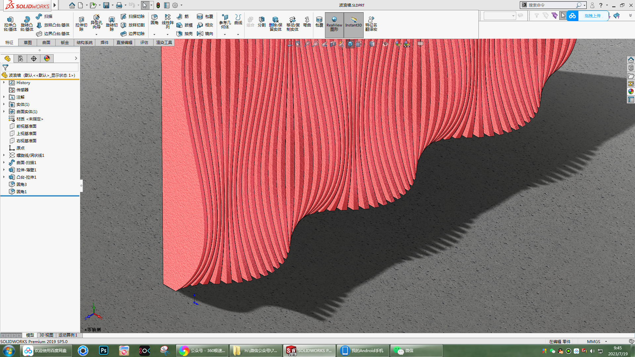The width and height of the screenshot is (635, 357).
Task: Choose the Swept Boss tool (扫描)
Action: pyautogui.click(x=44, y=16)
